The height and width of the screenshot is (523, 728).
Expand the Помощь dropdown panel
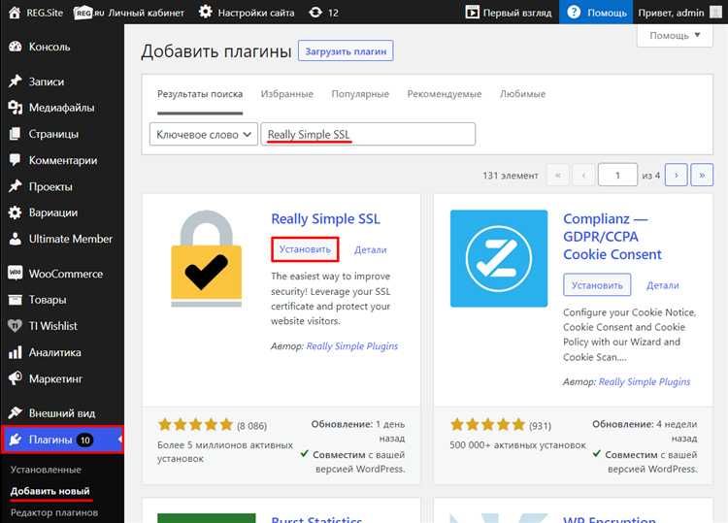tap(675, 35)
